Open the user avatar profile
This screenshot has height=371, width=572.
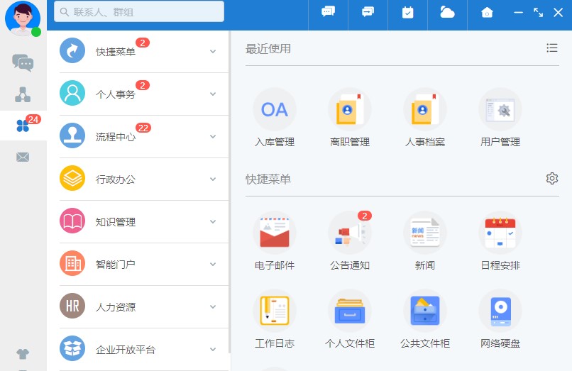[x=23, y=18]
